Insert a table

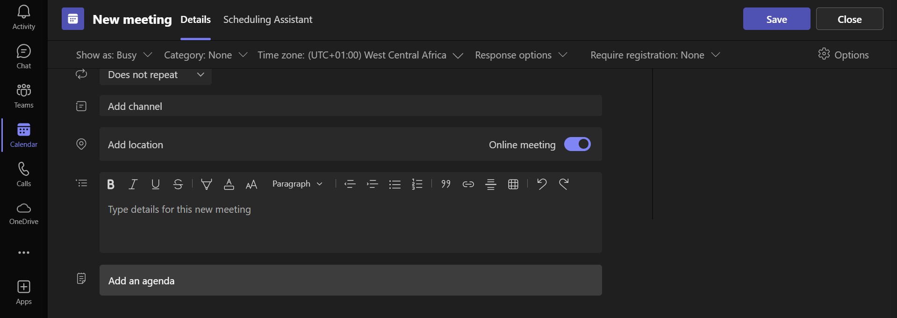[x=513, y=184]
